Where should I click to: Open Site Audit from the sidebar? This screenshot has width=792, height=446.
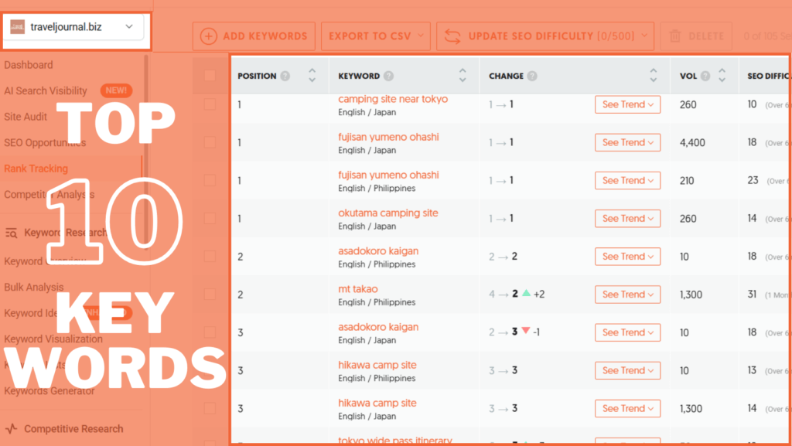[26, 116]
